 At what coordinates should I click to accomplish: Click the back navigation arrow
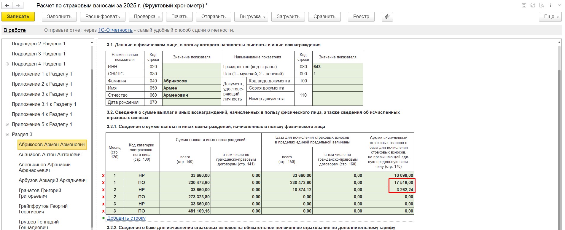coord(7,6)
